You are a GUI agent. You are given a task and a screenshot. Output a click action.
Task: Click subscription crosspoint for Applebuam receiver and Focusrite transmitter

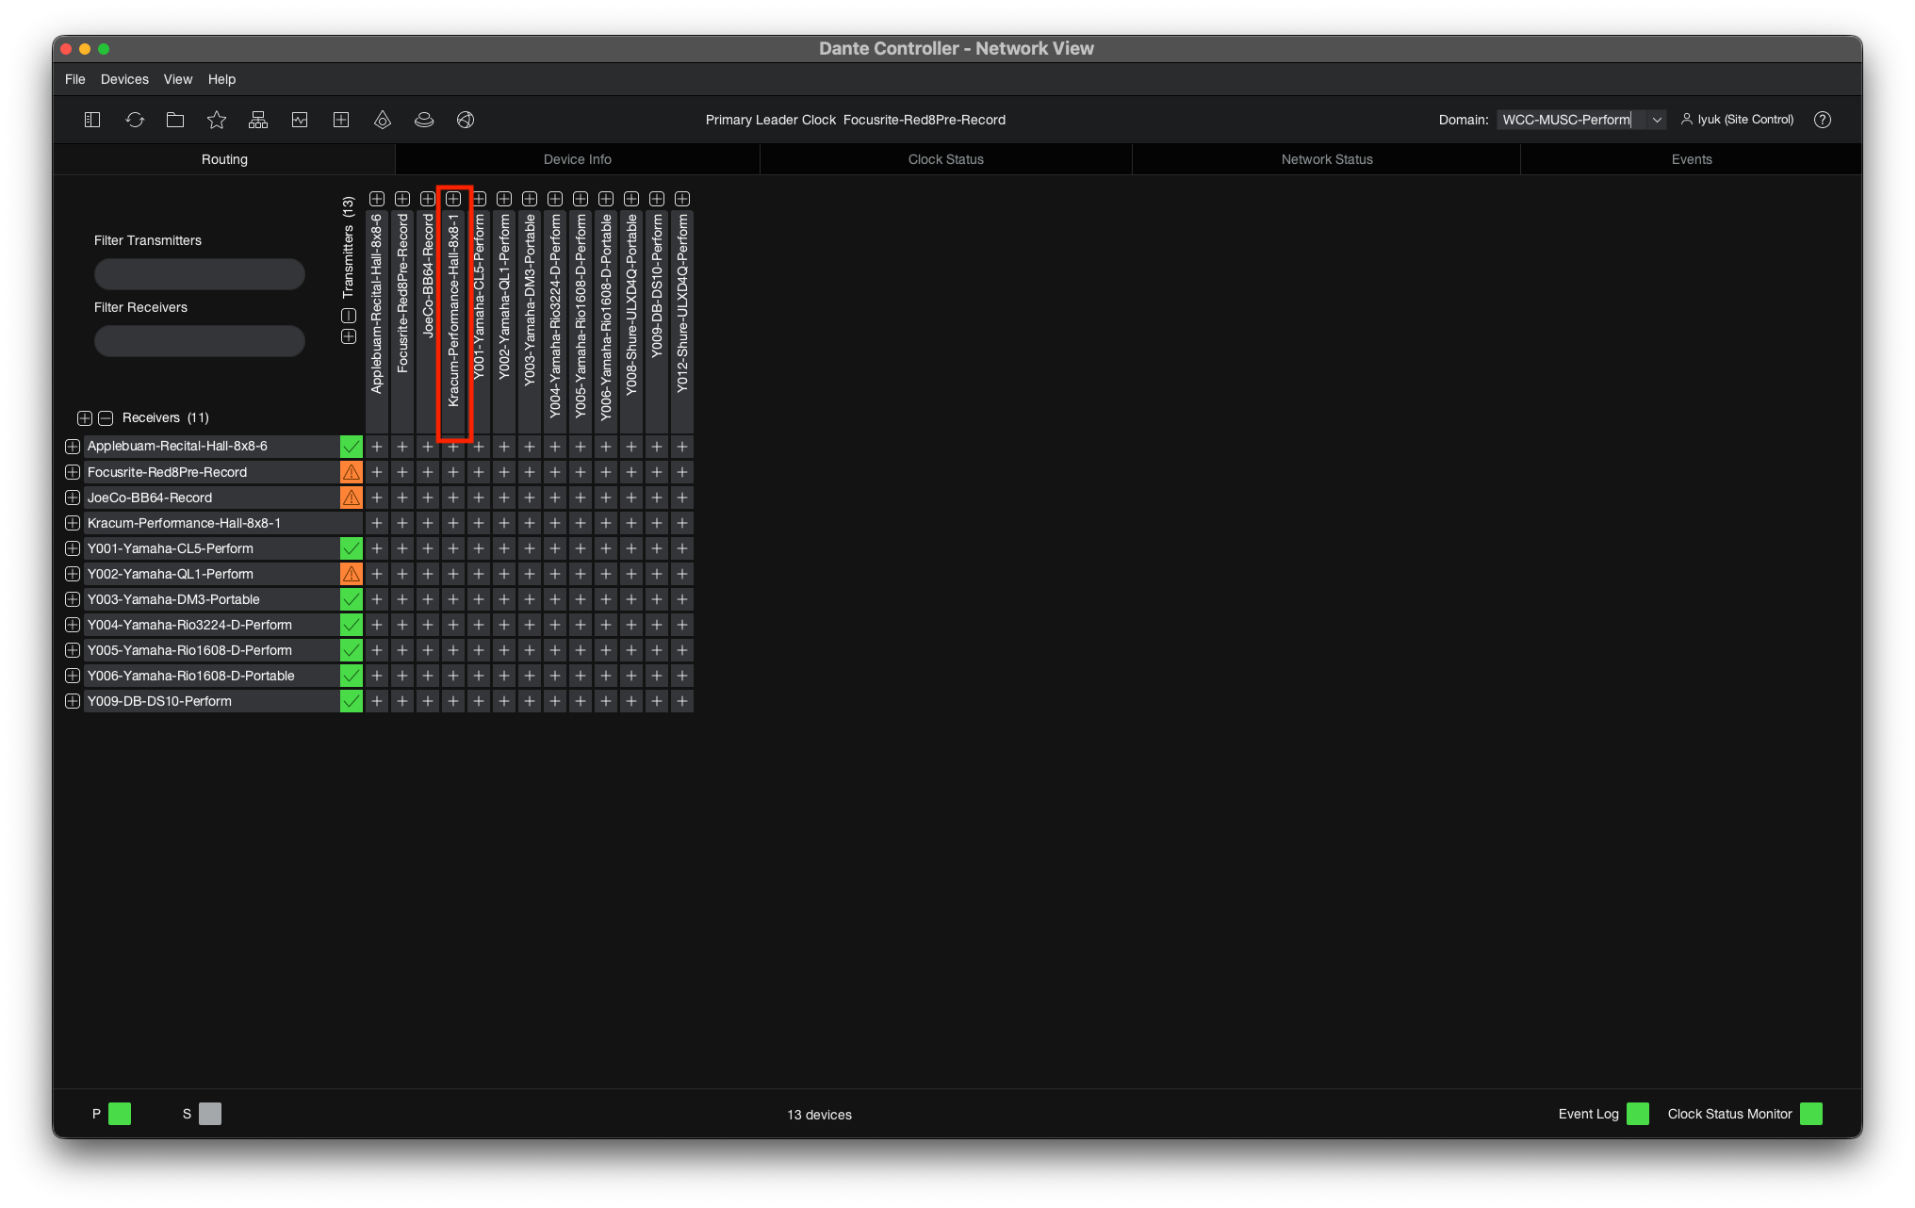pyautogui.click(x=402, y=447)
